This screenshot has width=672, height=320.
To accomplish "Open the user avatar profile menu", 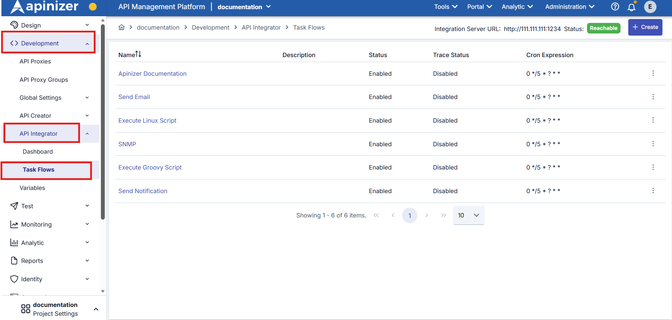I will [650, 7].
